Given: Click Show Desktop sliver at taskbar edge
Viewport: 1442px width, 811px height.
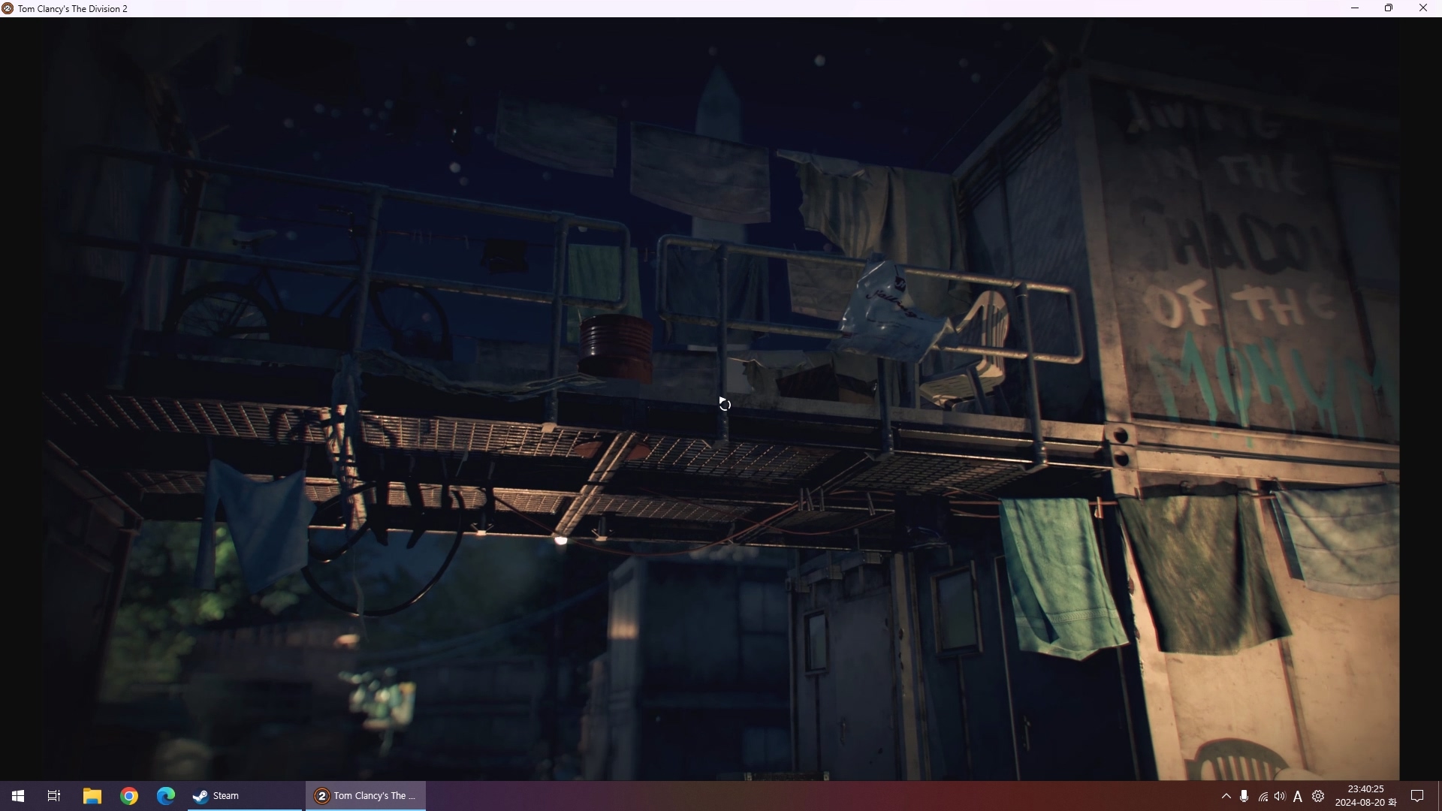Looking at the screenshot, I should [x=1439, y=796].
